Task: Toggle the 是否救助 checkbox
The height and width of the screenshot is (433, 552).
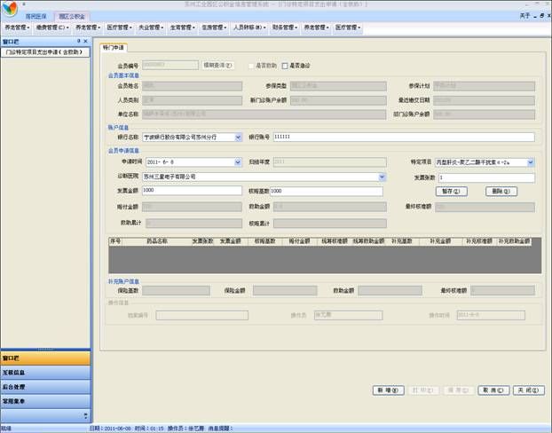Action: [x=251, y=66]
